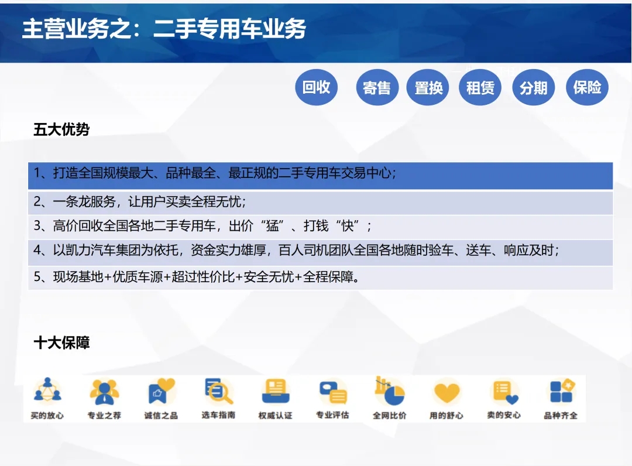
Task: Click the 置换 circle button
Action: point(428,88)
